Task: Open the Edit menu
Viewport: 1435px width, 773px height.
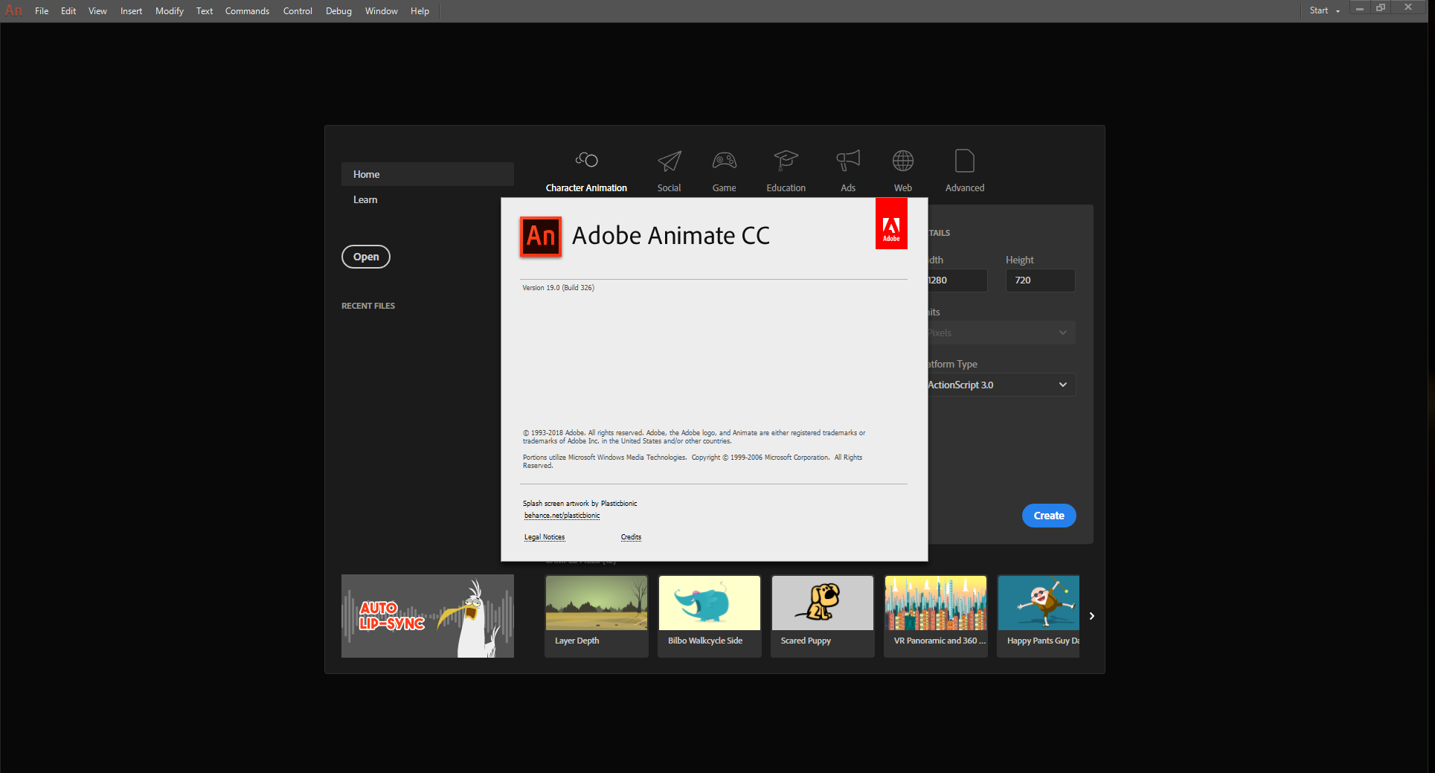Action: pos(68,10)
